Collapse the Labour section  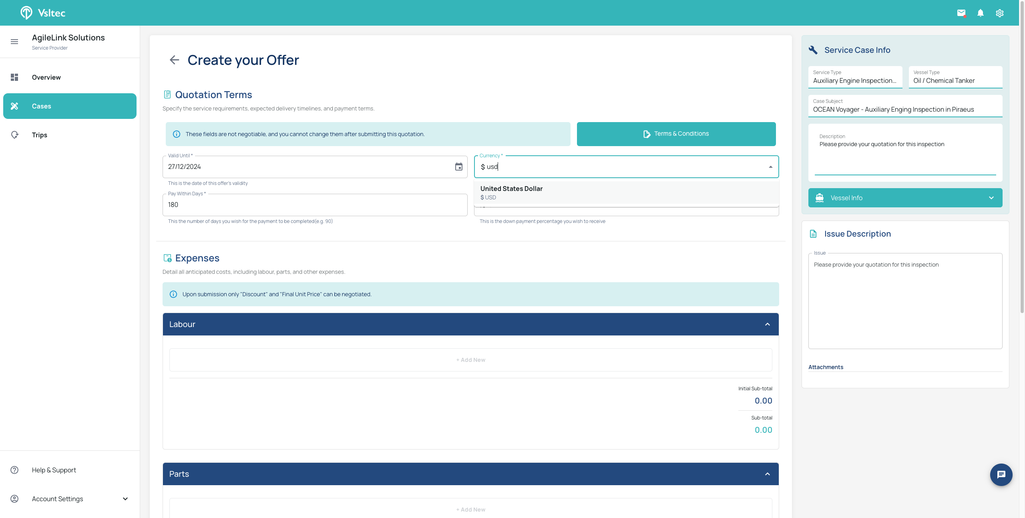[x=768, y=324]
